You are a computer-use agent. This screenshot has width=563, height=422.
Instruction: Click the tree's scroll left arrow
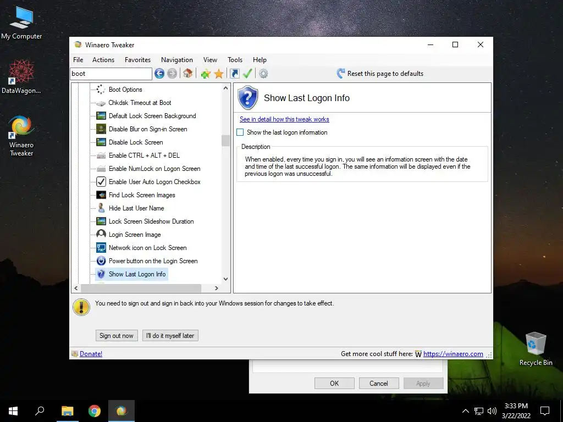click(76, 288)
